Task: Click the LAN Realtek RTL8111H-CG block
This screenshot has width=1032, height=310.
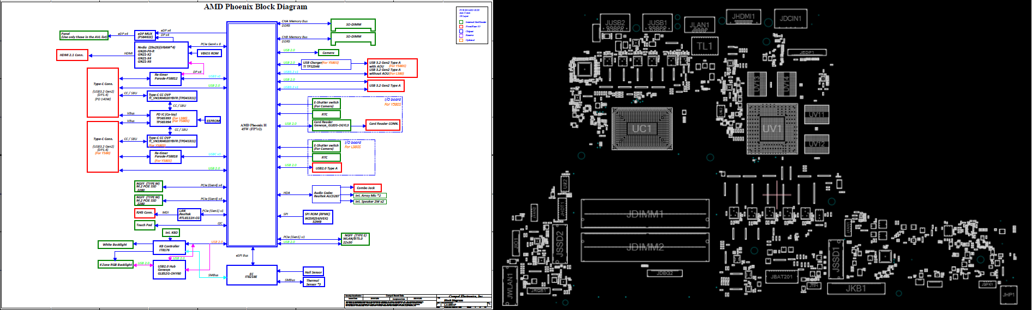Action: (x=189, y=215)
